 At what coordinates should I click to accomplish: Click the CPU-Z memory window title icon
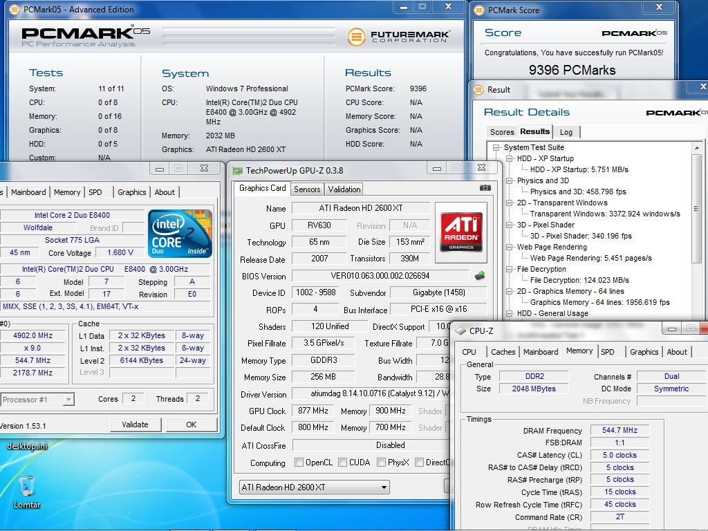460,331
